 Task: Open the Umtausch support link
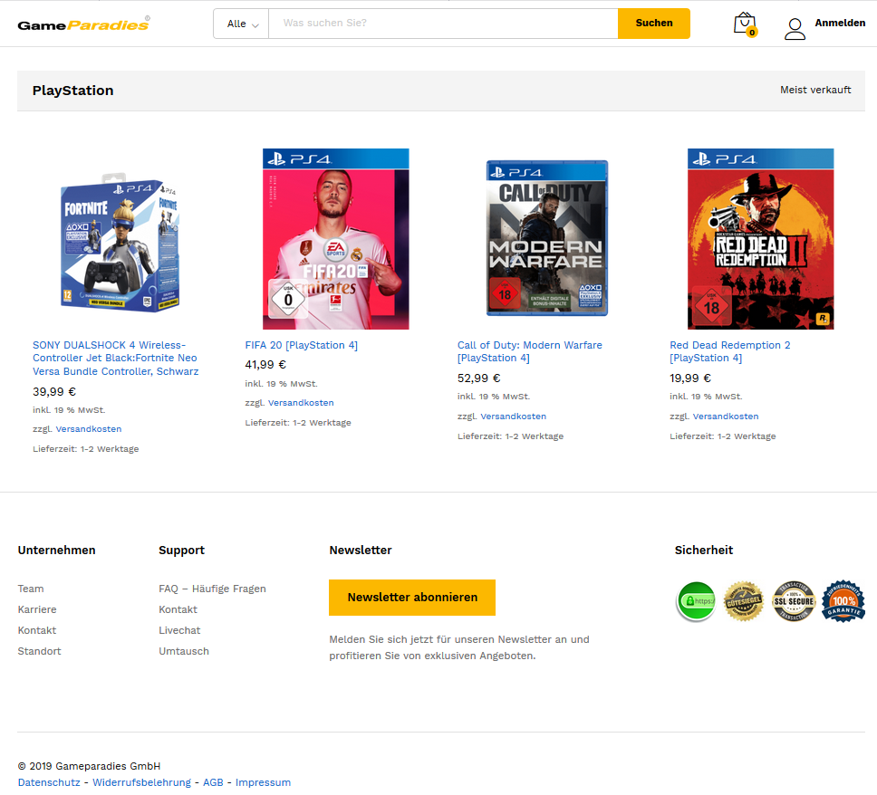pos(184,651)
